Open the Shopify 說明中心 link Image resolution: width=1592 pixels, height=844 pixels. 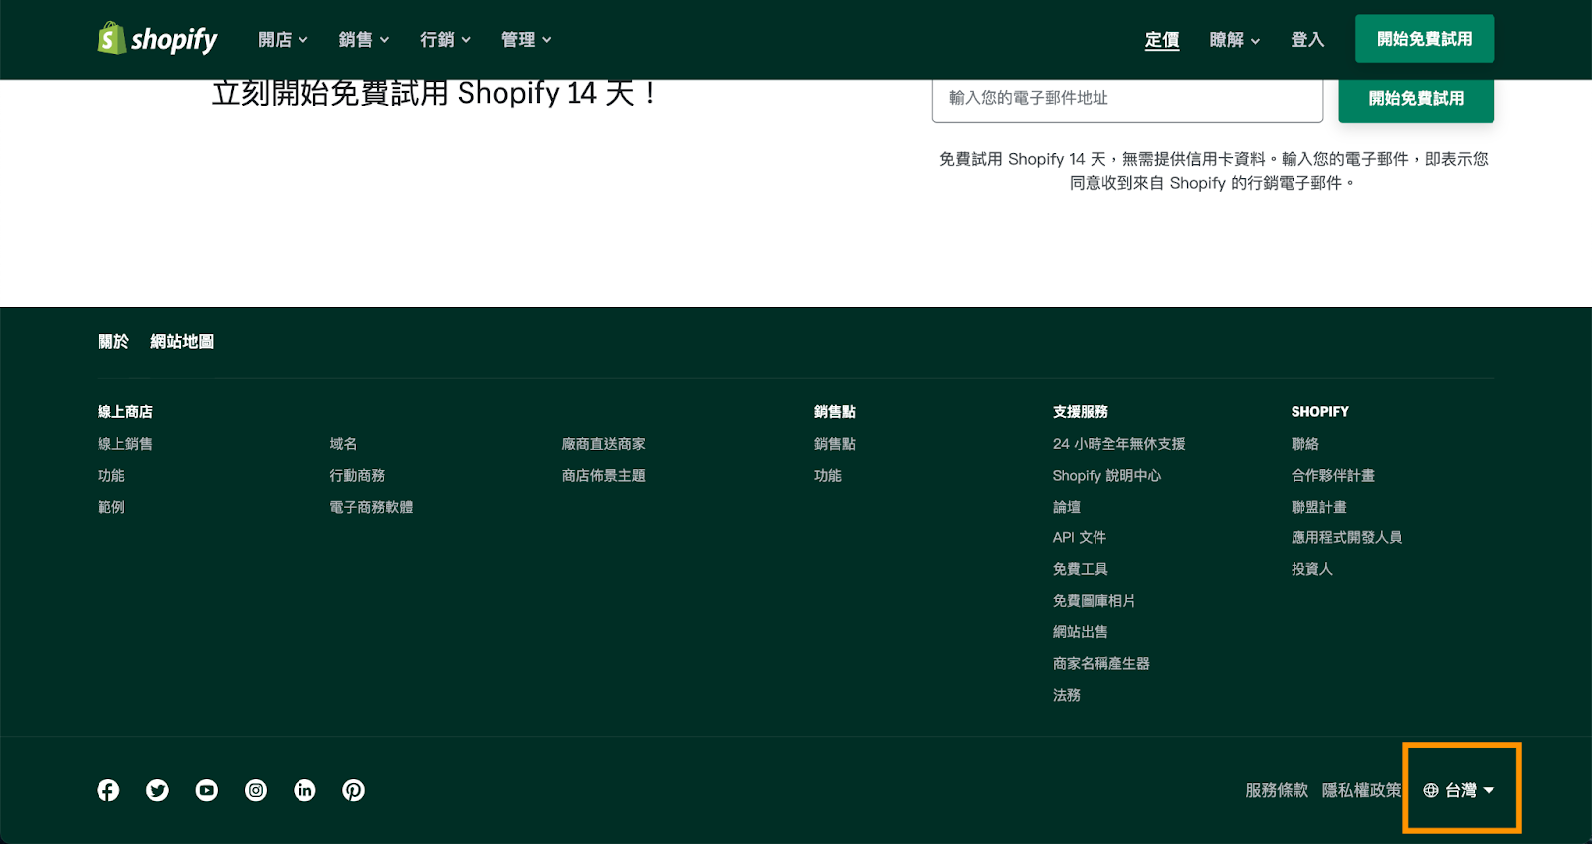[1106, 476]
